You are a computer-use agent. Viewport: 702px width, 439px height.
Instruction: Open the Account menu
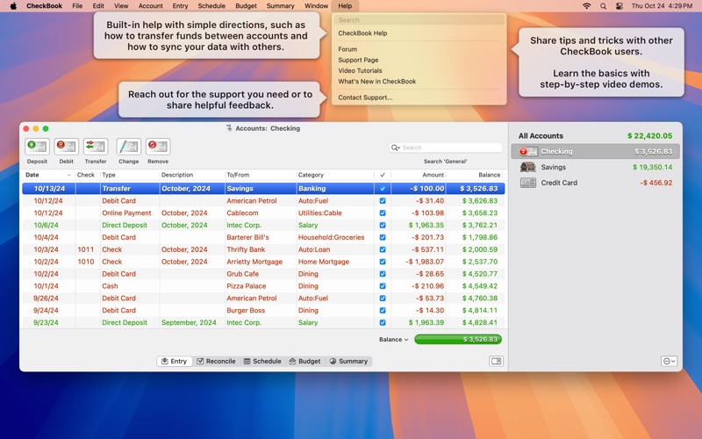(150, 6)
